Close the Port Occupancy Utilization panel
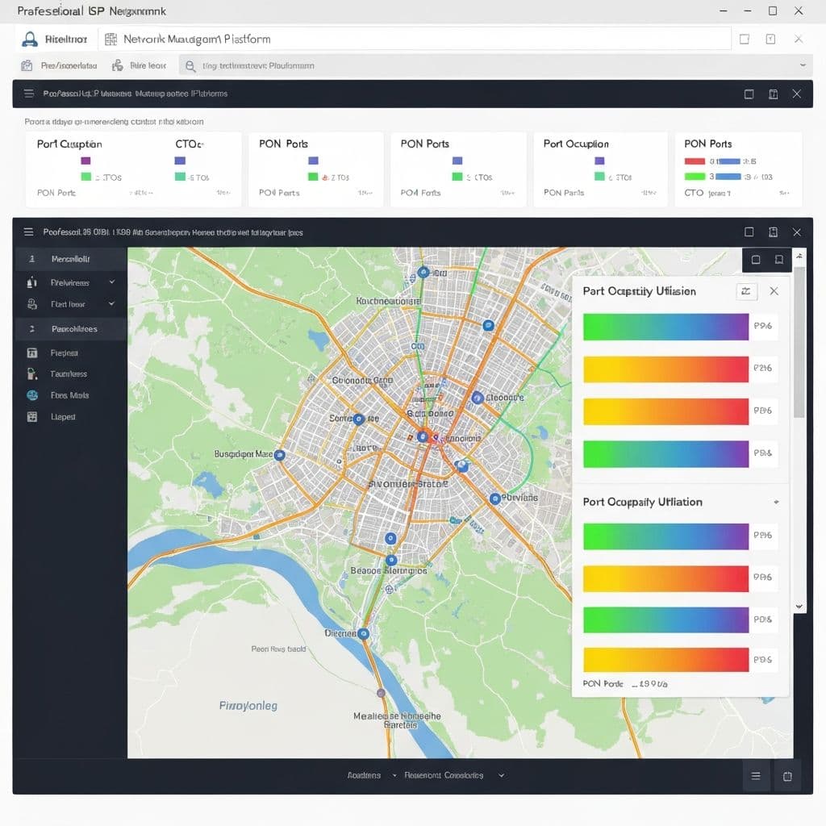 [x=774, y=291]
